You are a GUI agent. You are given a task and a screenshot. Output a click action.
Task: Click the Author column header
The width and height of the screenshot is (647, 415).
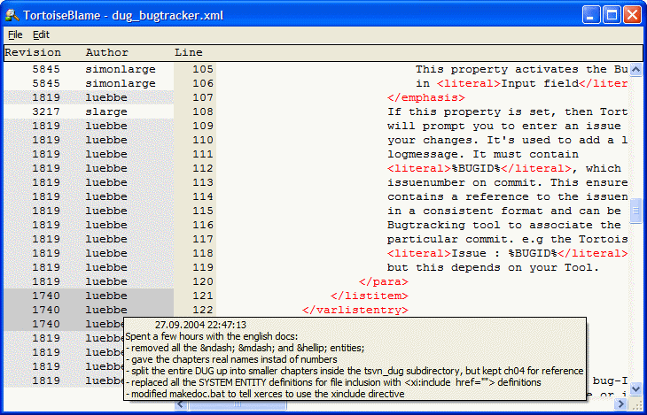point(106,53)
